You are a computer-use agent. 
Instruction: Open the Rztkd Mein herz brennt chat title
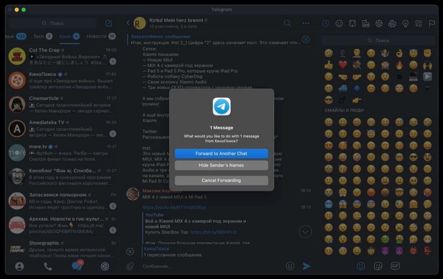click(176, 20)
